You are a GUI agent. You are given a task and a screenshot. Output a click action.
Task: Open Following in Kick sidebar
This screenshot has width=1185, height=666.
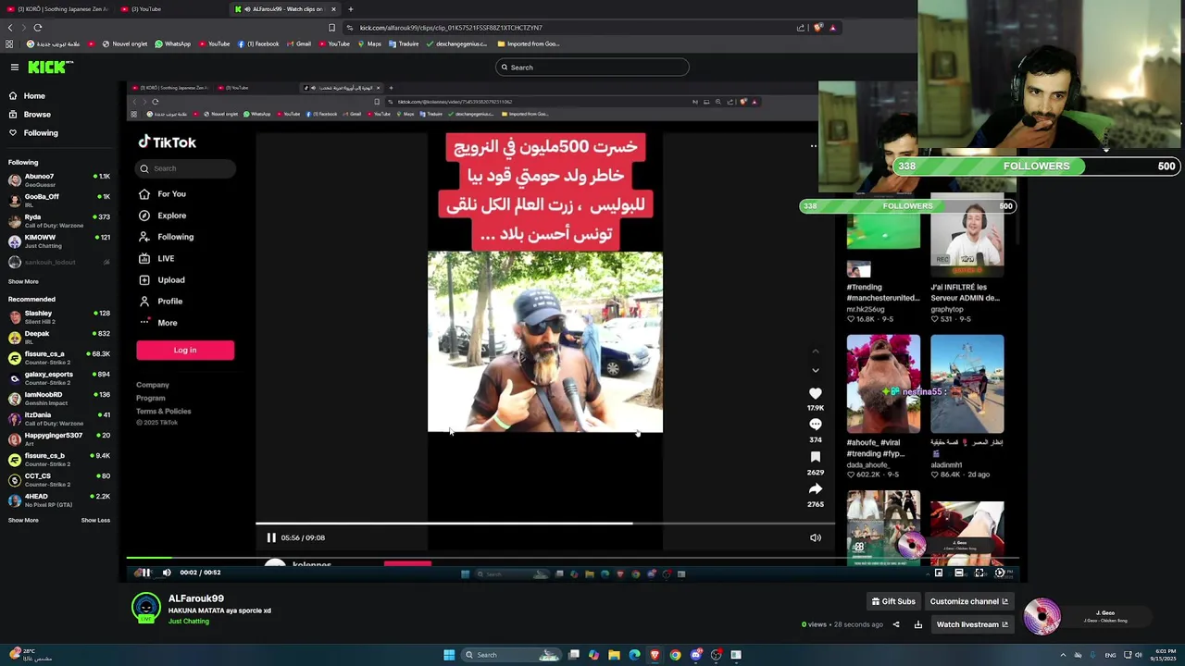coord(41,133)
